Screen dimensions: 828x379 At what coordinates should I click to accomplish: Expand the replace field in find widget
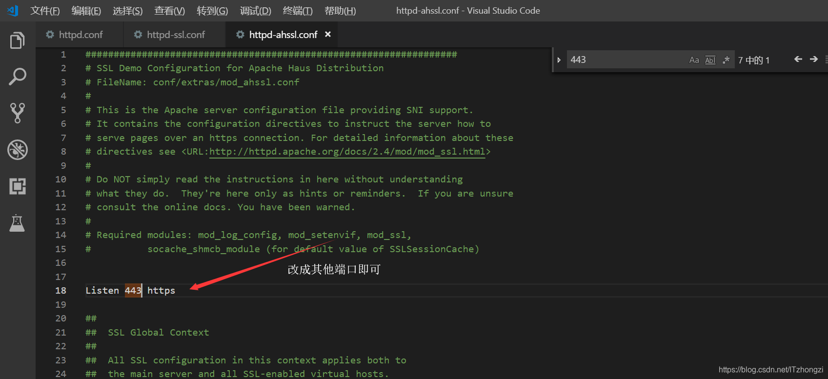(x=559, y=60)
